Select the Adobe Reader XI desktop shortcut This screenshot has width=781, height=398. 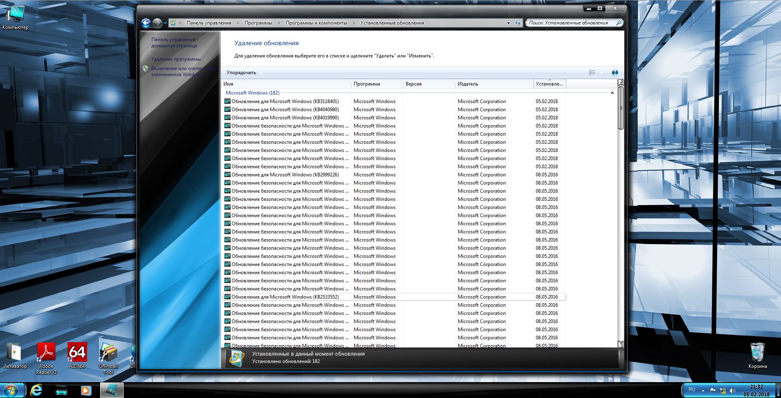tap(46, 358)
